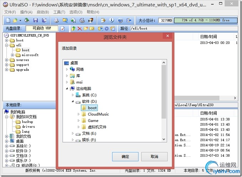The width and height of the screenshot is (242, 177).
Task: Click the toolbar icon left of Info
Action: pyautogui.click(x=103, y=20)
